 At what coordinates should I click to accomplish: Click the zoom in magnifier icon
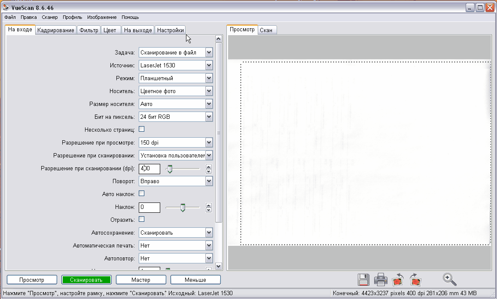[449, 279]
